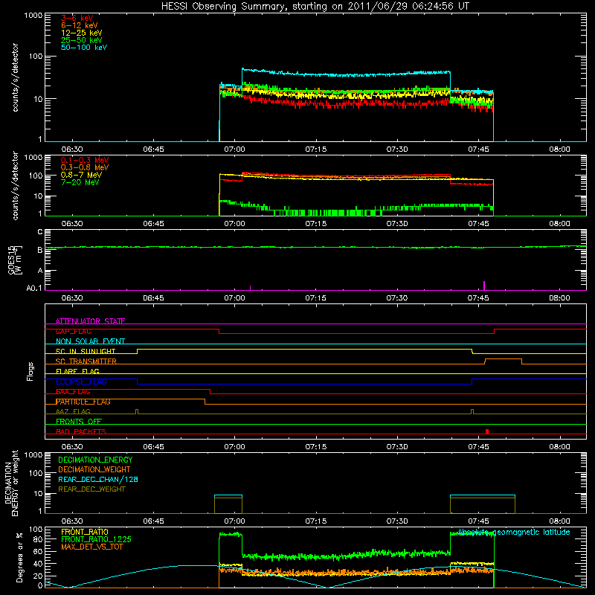Click the green 25-50 keV legend entry
595x595 pixels.
pyautogui.click(x=82, y=40)
